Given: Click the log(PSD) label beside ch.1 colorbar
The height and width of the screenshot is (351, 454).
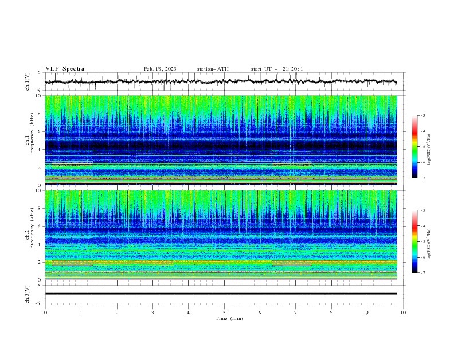Looking at the screenshot, I should pyautogui.click(x=429, y=150).
